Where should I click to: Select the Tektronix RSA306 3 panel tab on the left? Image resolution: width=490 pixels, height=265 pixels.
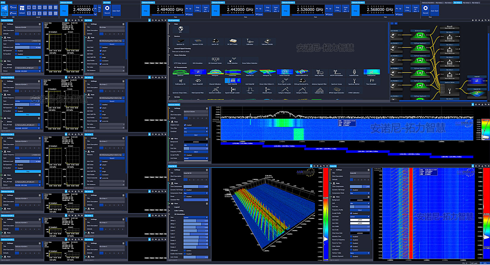coord(7,134)
